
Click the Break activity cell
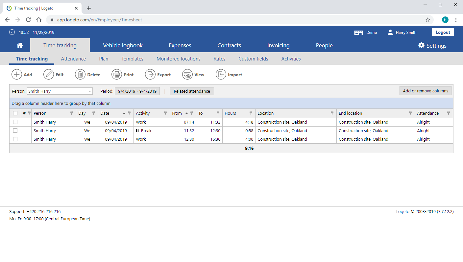pos(152,131)
